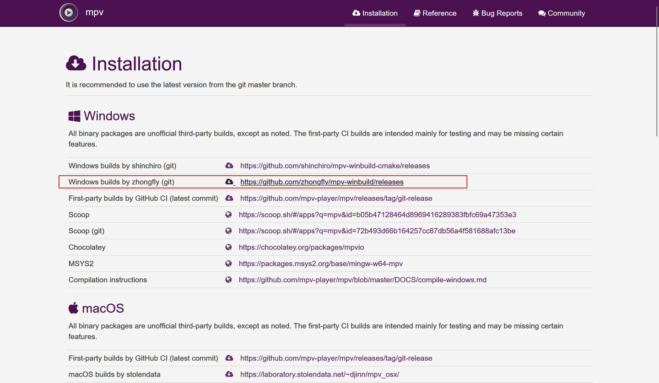This screenshot has height=383, width=659.
Task: Click the mpv site name in the header
Action: [95, 12]
